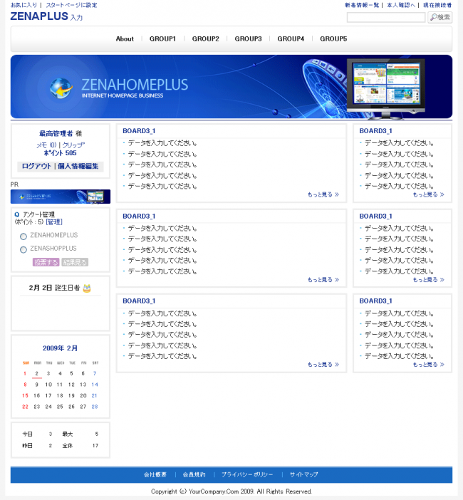Click the birthday cake icon
Viewport: 463px width, 500px height.
click(x=87, y=288)
